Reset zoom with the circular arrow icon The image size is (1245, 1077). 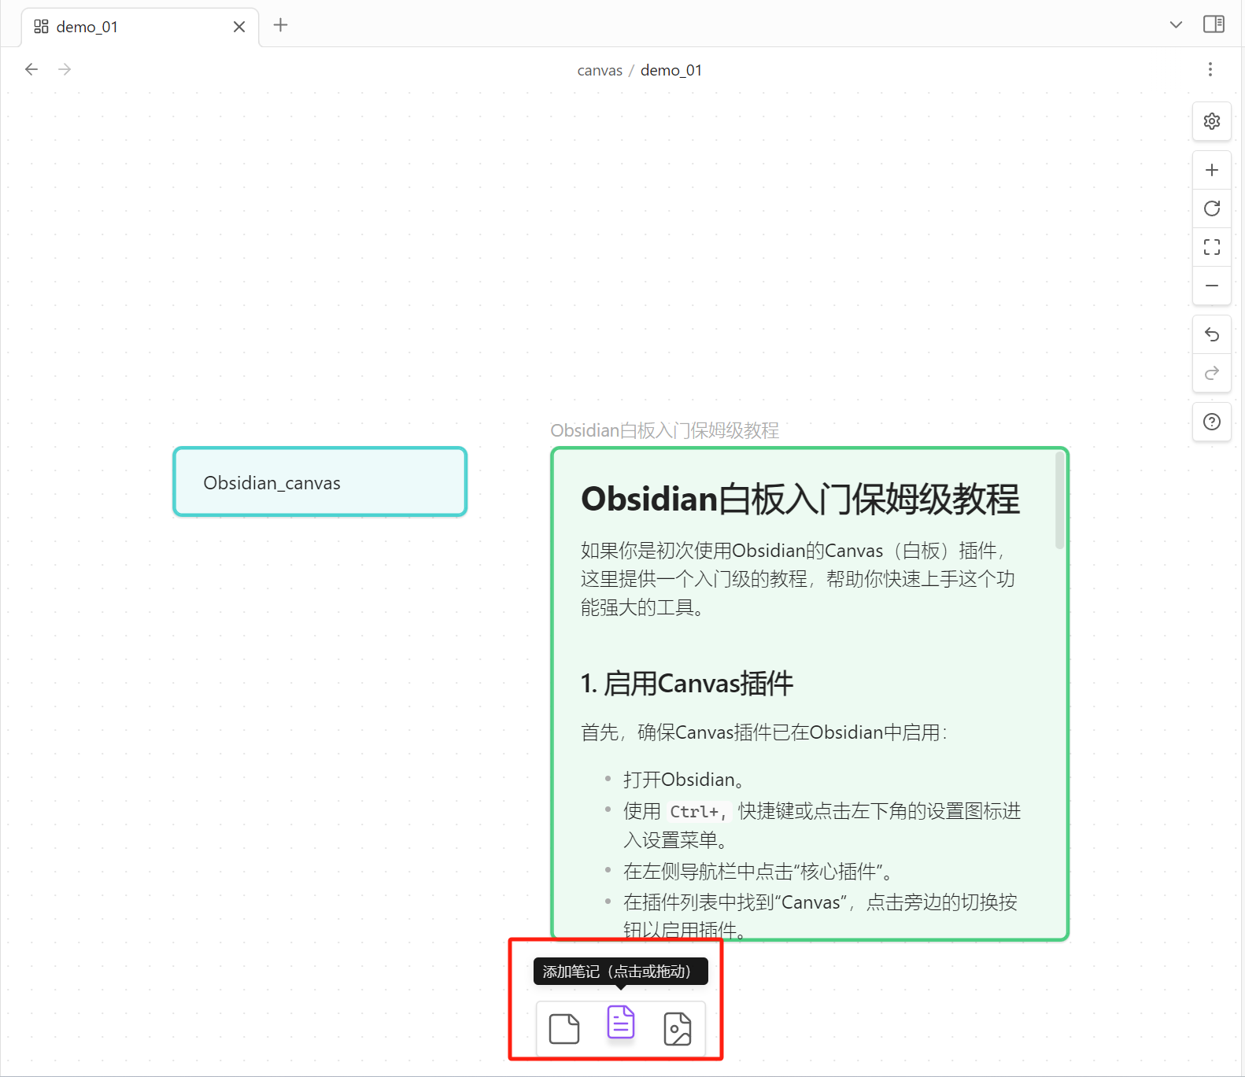pos(1212,208)
